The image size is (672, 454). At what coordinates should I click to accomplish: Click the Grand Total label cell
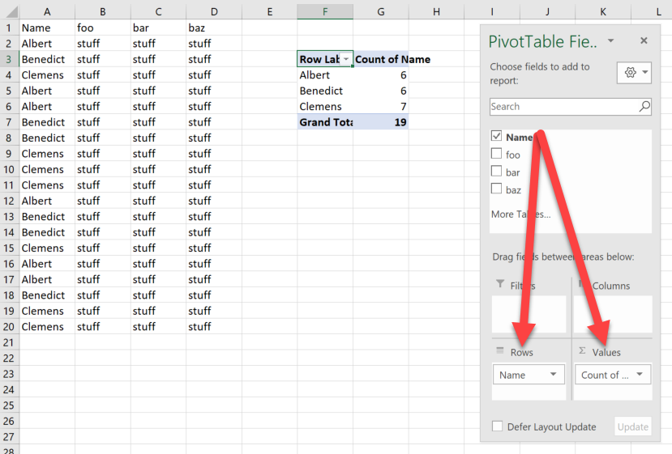coord(325,122)
